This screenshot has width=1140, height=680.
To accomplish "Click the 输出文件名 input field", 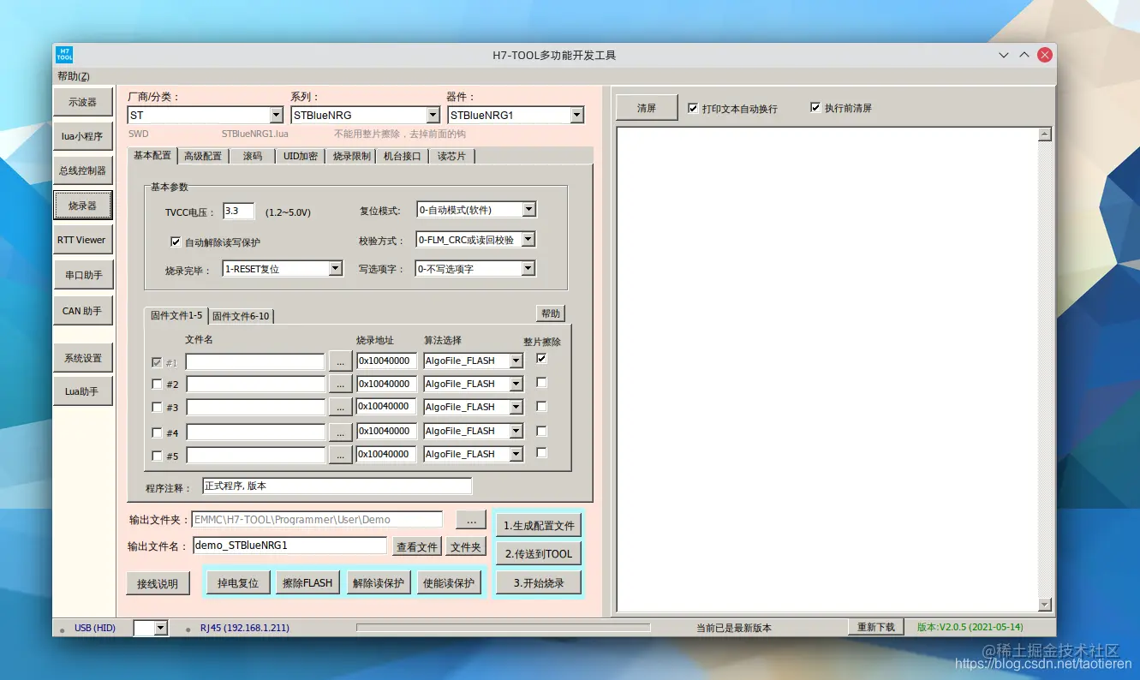I will tap(290, 546).
